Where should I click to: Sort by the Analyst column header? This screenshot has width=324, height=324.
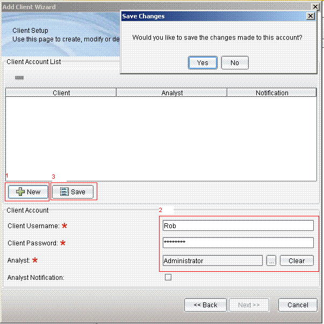pyautogui.click(x=172, y=93)
